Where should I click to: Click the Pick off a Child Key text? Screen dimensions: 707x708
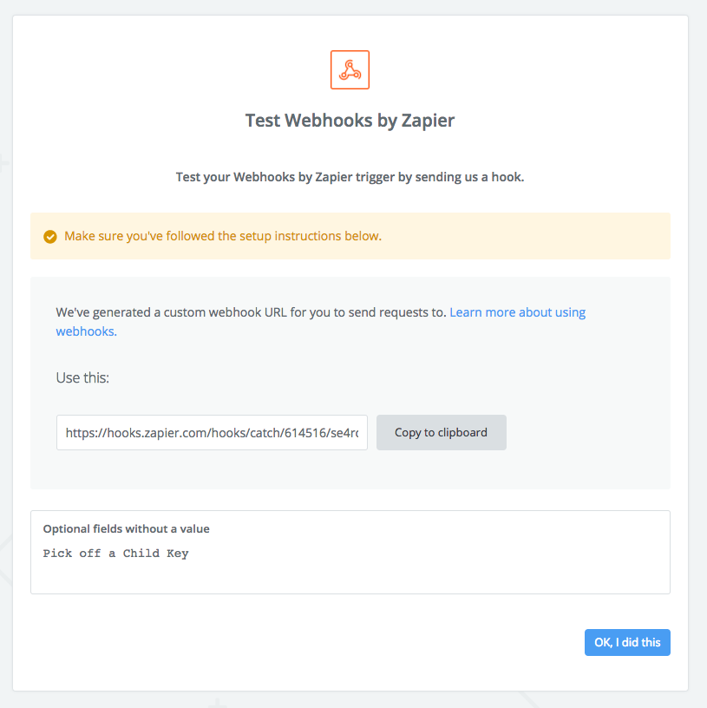115,554
